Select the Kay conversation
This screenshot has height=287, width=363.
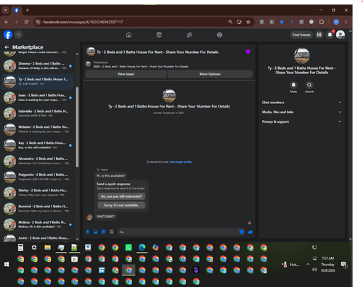(38, 145)
